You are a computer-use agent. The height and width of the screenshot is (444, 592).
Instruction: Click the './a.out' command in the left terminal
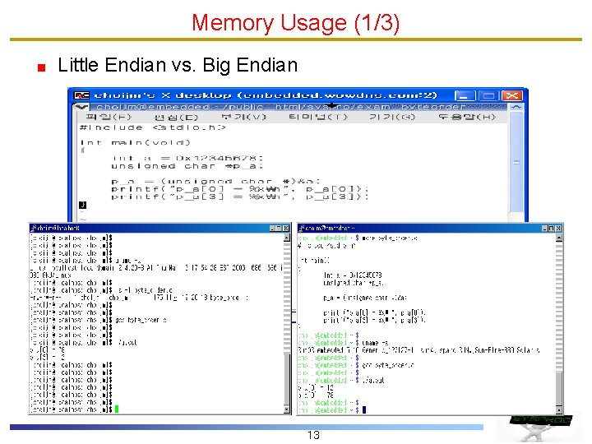pyautogui.click(x=127, y=343)
